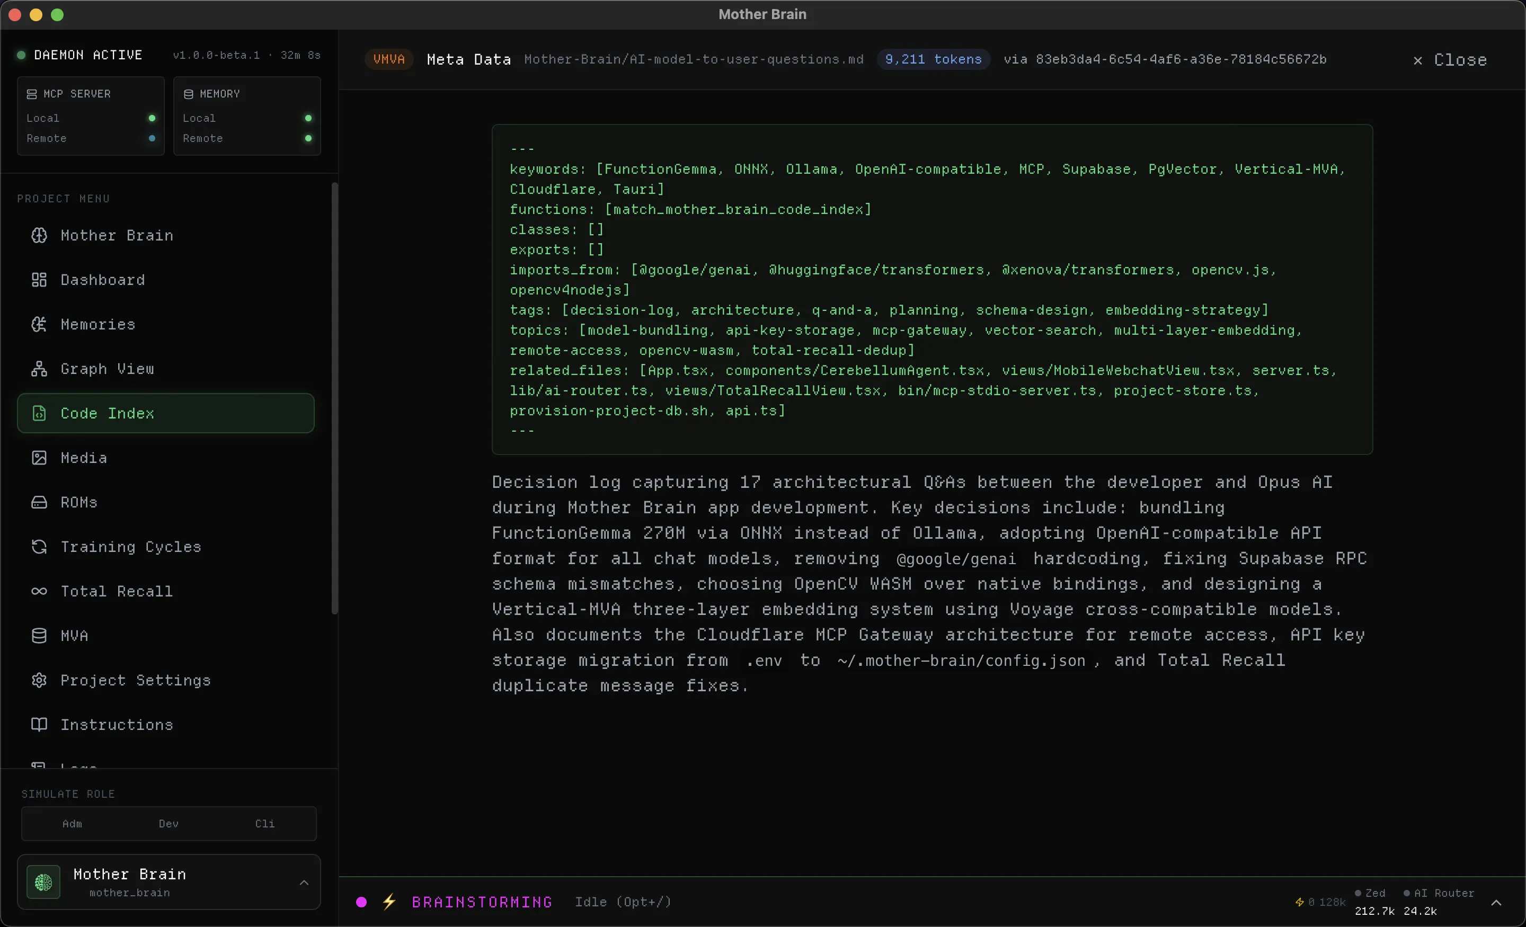The width and height of the screenshot is (1526, 927).
Task: Click the 9,211 tokens badge
Action: click(933, 59)
